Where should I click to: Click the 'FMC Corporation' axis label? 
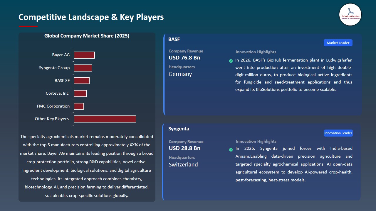53,106
